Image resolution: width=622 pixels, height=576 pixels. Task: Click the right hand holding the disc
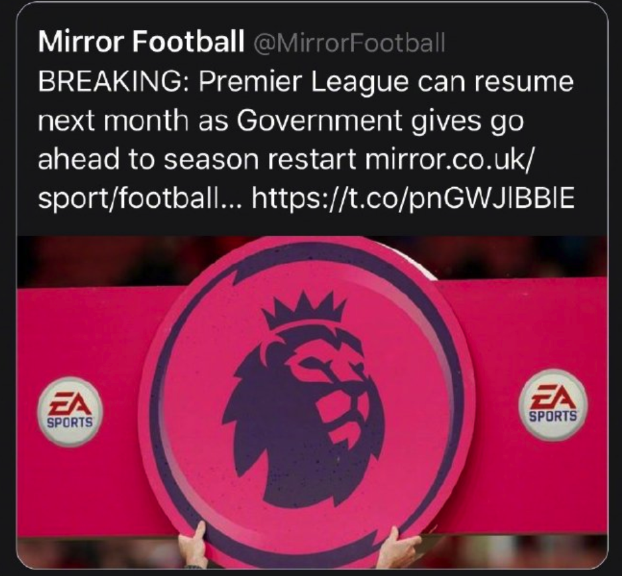coord(397,547)
